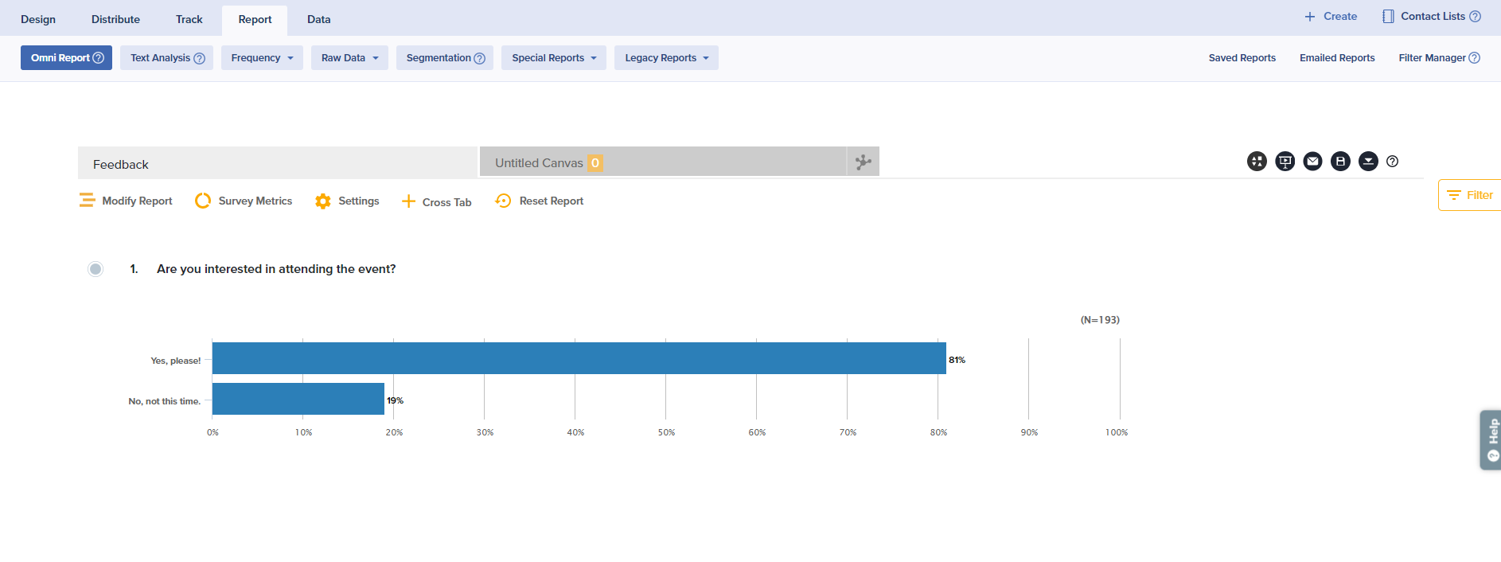Open the Filter panel button
Viewport: 1501px width, 562px height.
1470,195
